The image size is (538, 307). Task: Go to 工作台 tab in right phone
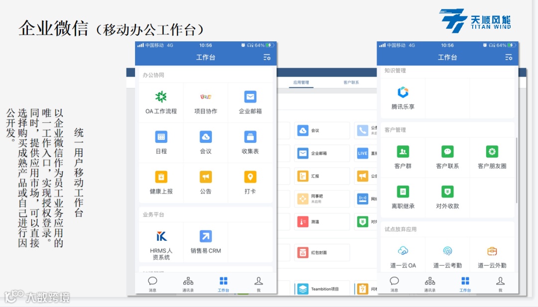(465, 285)
